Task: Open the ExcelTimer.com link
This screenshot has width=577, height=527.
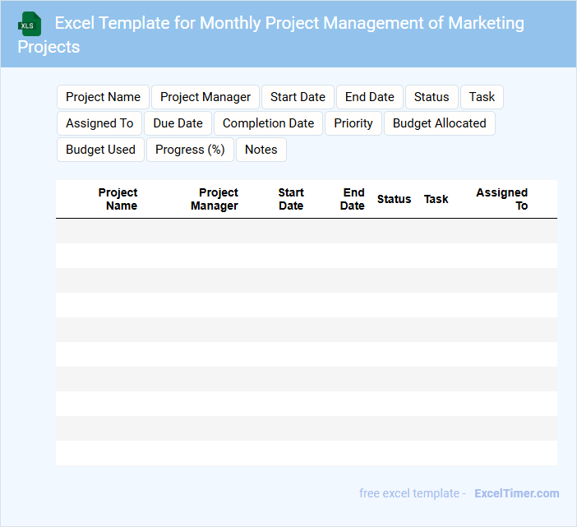Action: click(516, 493)
